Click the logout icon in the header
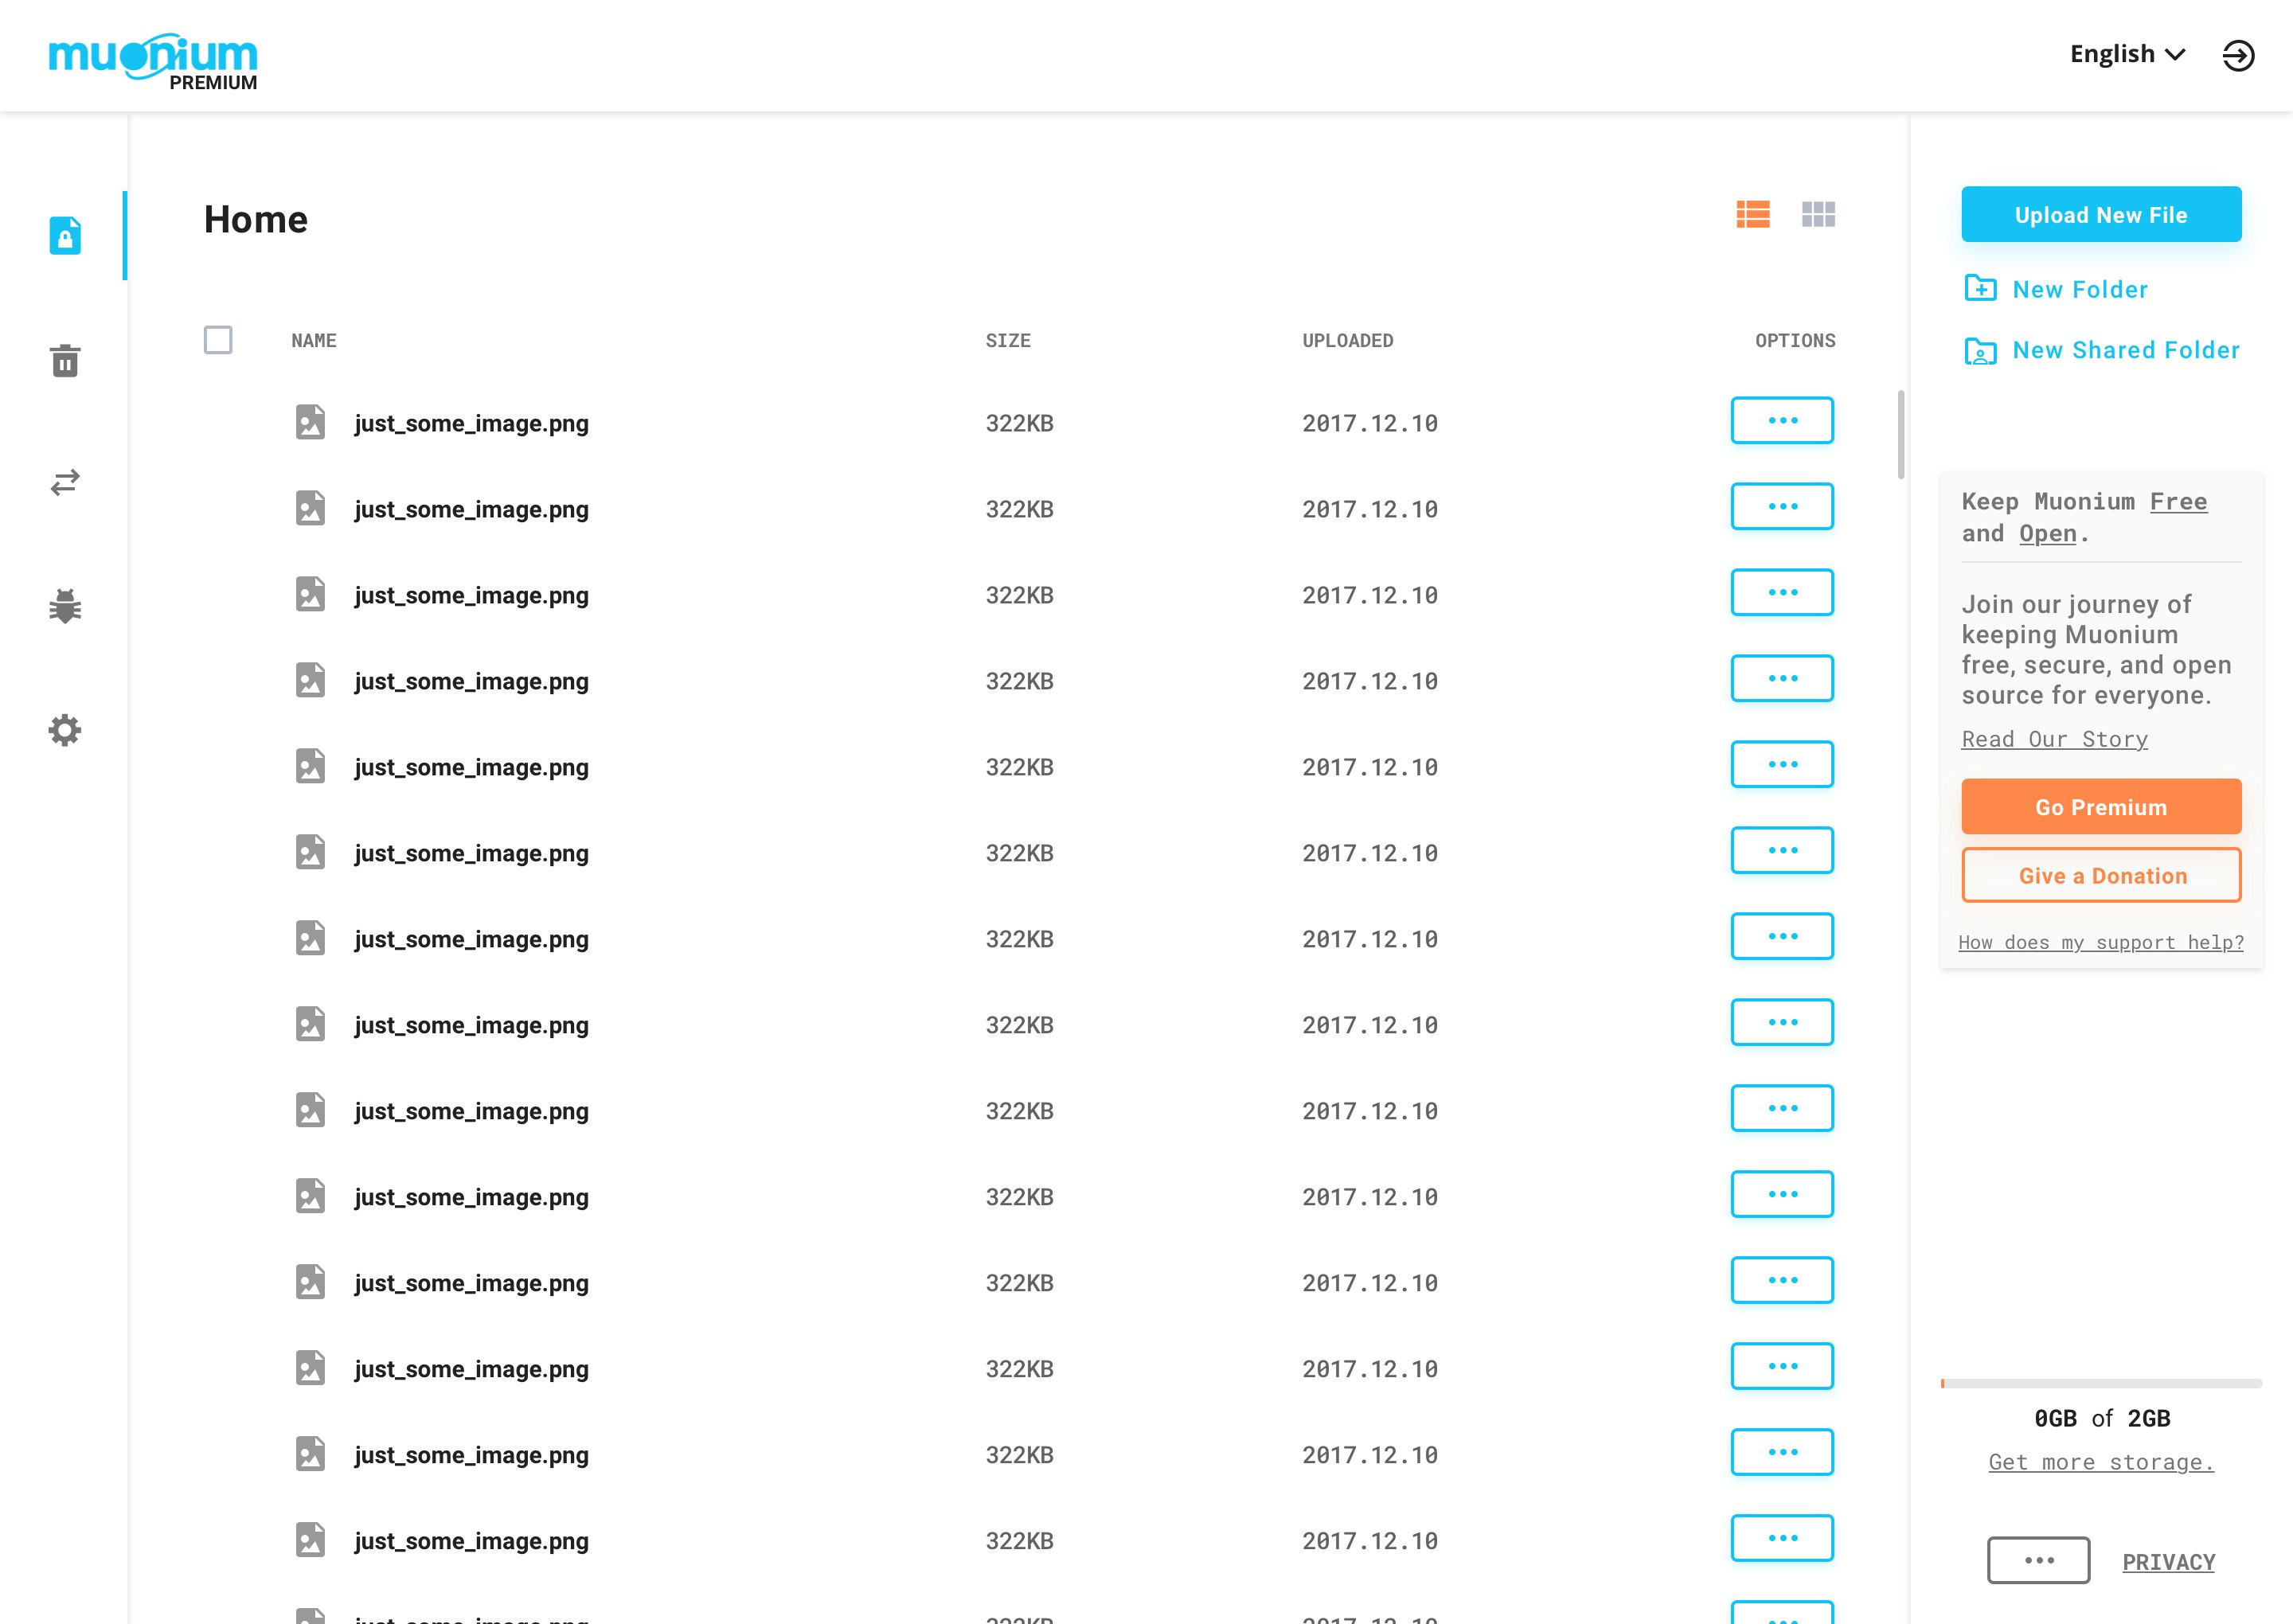 (x=2240, y=55)
